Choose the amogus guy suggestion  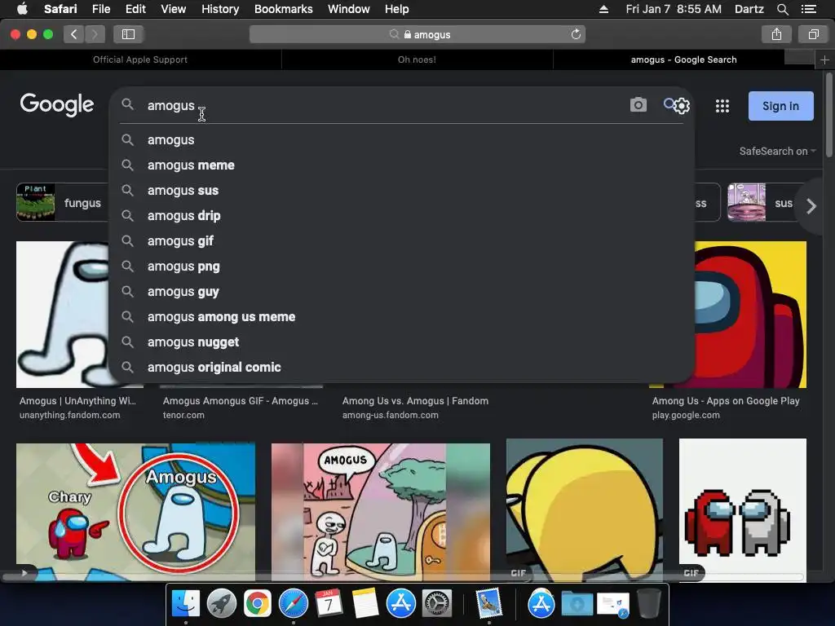[x=401, y=291]
